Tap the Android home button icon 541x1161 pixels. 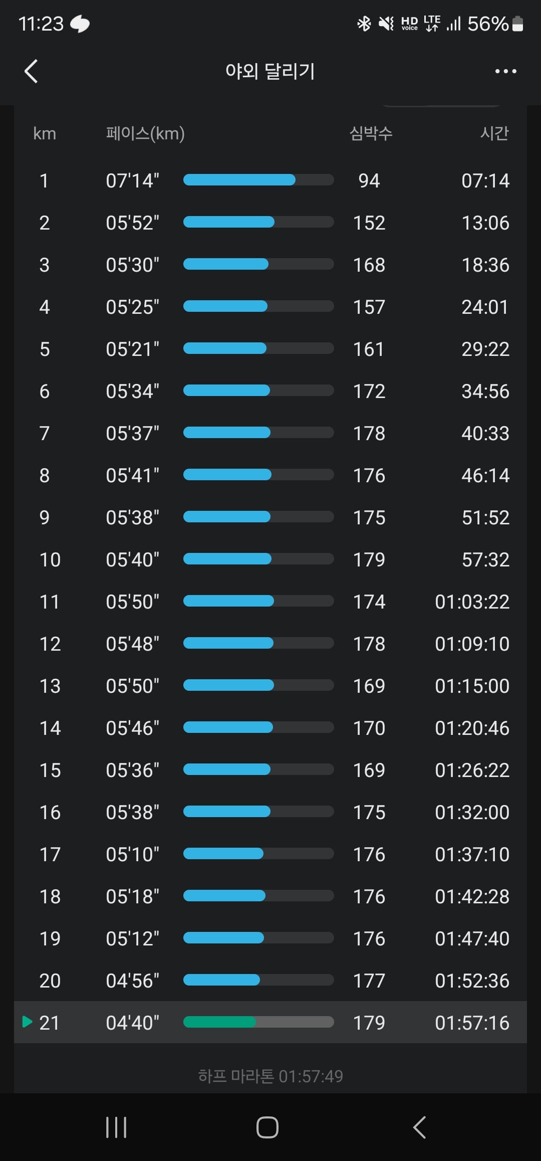[267, 1127]
